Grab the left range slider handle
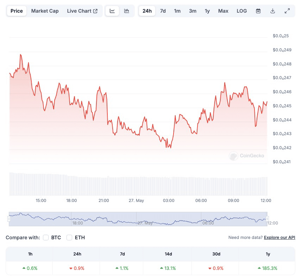This screenshot has width=296, height=278. (9, 219)
